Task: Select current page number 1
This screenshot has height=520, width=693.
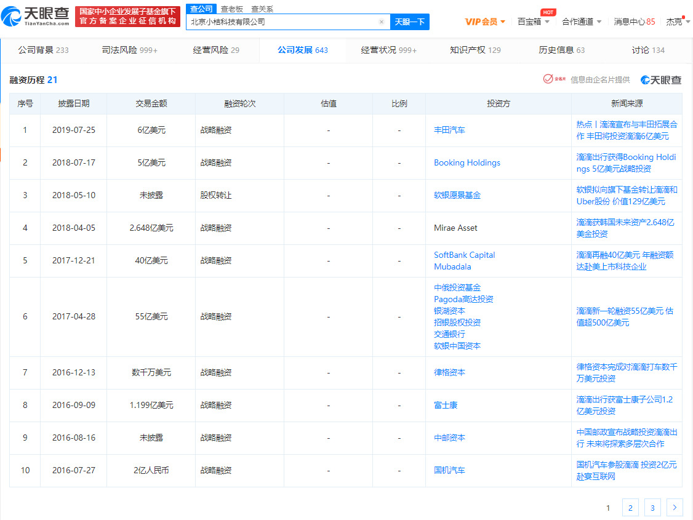Action: 608,508
